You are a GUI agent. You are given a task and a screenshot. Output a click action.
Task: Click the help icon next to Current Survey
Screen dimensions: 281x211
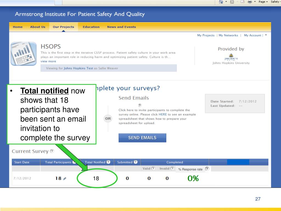52,151
